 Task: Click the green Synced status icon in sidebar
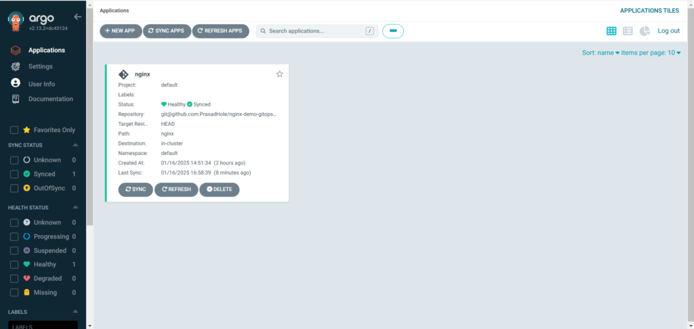[26, 174]
